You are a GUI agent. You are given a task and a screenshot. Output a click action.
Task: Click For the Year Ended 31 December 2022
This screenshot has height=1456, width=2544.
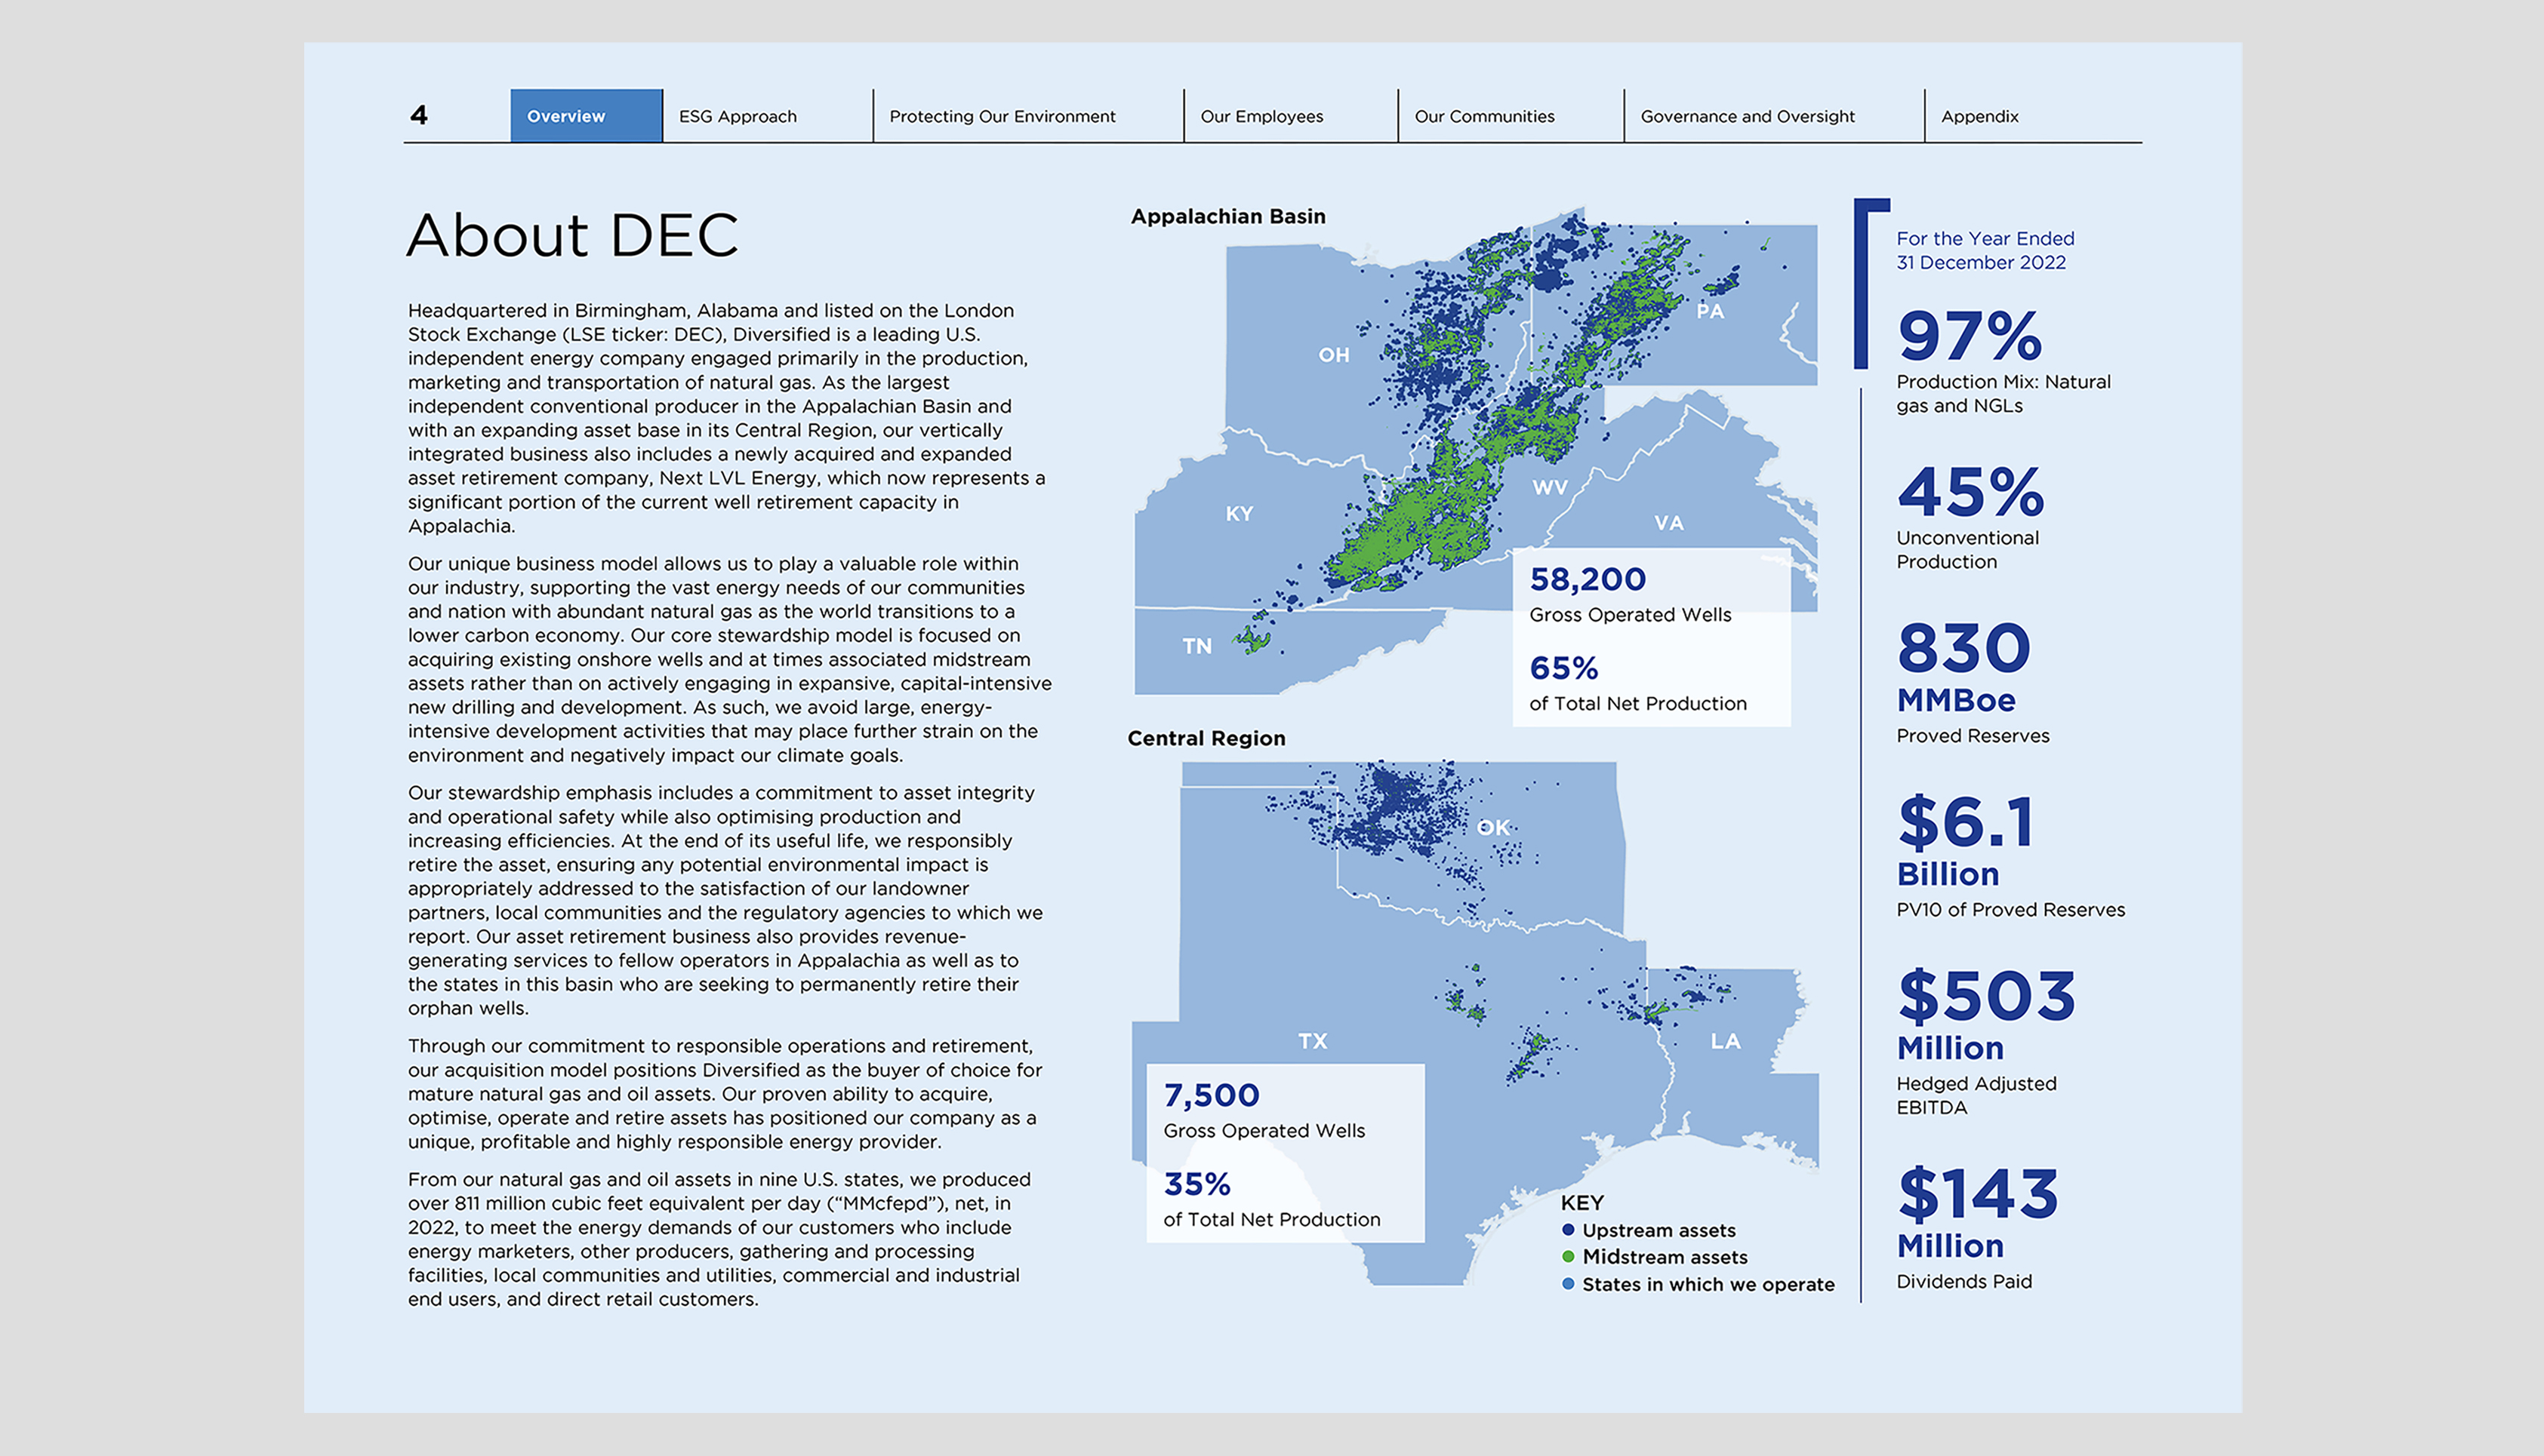point(1985,251)
